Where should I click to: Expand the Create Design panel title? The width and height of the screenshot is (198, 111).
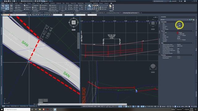pos(36,11)
